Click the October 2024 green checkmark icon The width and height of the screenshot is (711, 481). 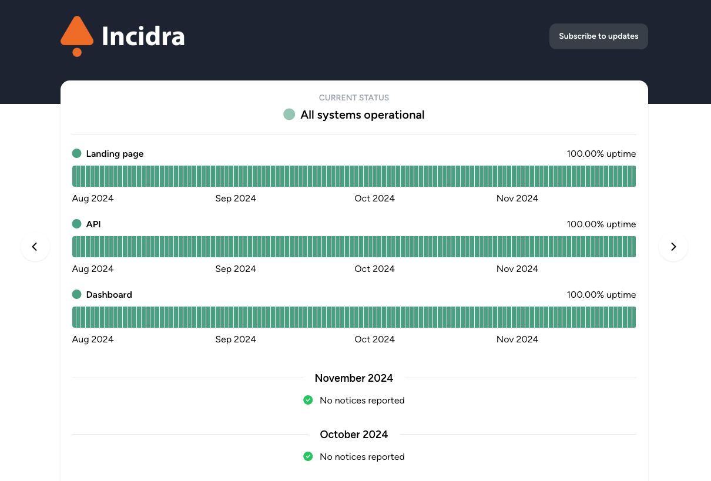[x=308, y=456]
